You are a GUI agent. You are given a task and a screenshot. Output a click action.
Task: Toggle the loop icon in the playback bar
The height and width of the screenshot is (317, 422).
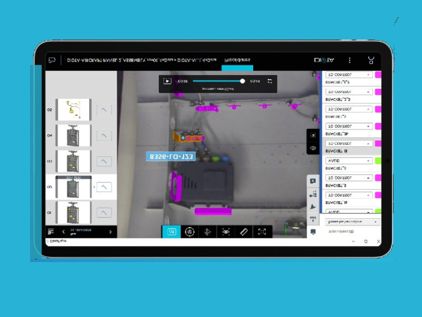pos(270,81)
